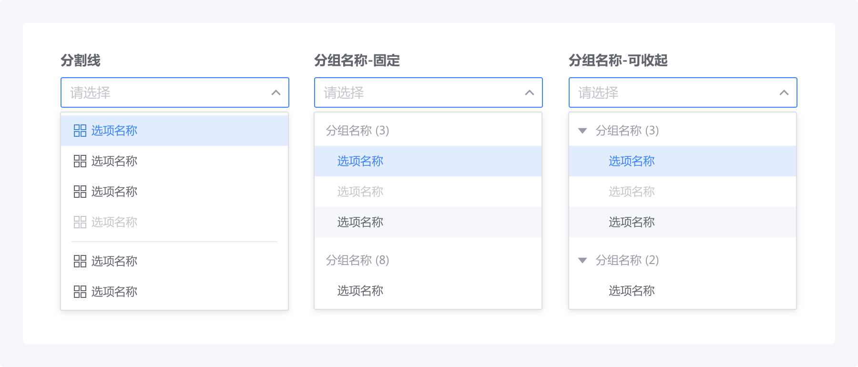Collapse the 分组名称 (3) group triangle in the right list
The height and width of the screenshot is (367, 858).
coord(582,131)
